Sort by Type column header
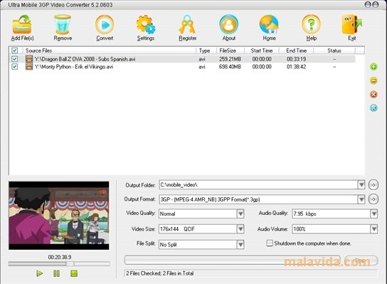387x284 pixels. pos(204,51)
